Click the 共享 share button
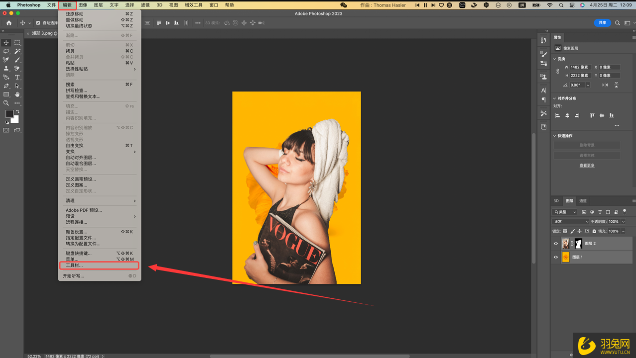This screenshot has width=636, height=358. [x=603, y=23]
